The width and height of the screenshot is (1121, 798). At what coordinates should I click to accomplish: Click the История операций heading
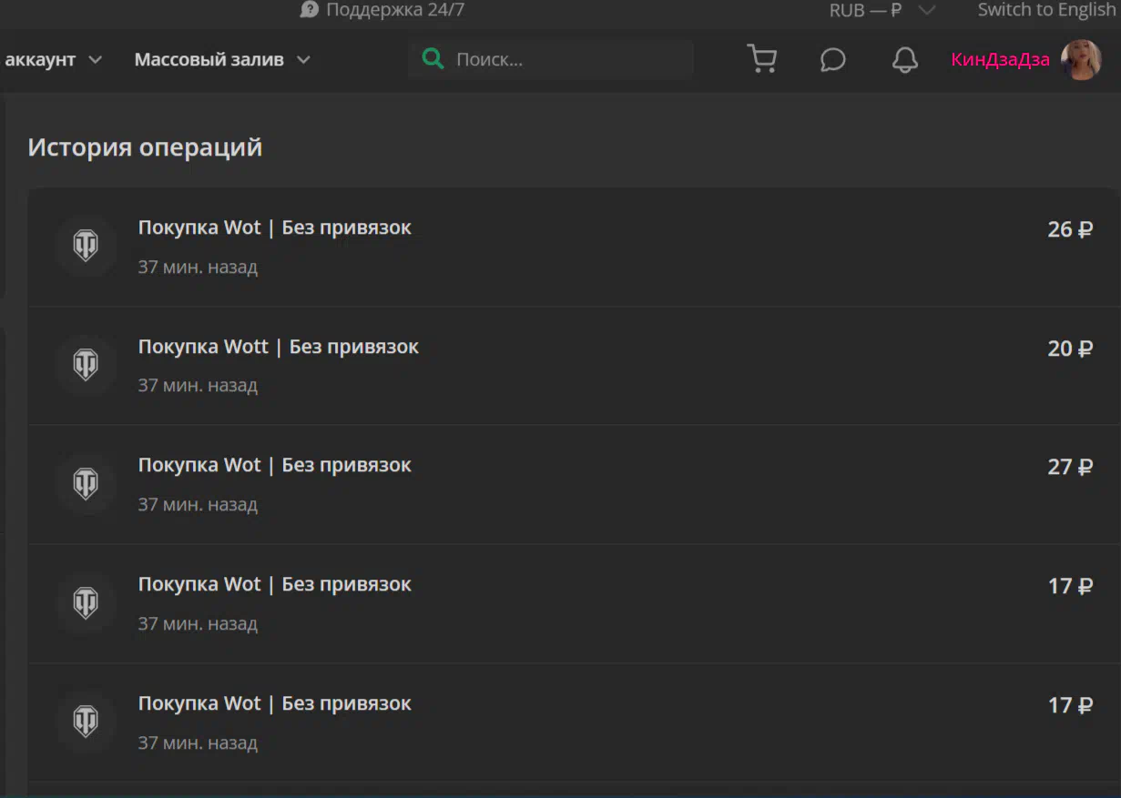click(145, 147)
